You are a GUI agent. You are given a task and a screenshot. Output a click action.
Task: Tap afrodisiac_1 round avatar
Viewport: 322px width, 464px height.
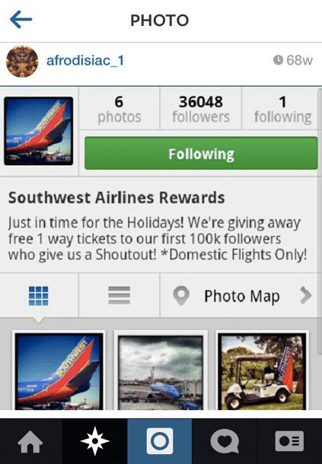pyautogui.click(x=22, y=62)
